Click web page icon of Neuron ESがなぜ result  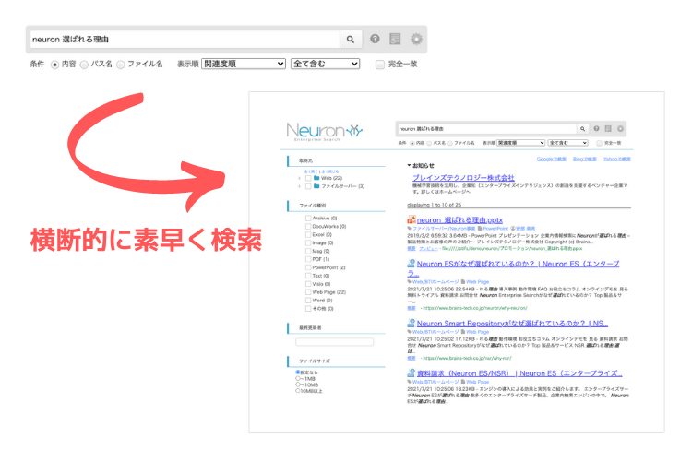click(412, 264)
